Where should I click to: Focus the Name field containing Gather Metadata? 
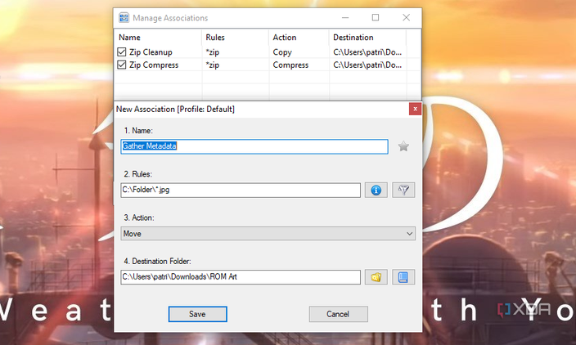pyautogui.click(x=254, y=146)
